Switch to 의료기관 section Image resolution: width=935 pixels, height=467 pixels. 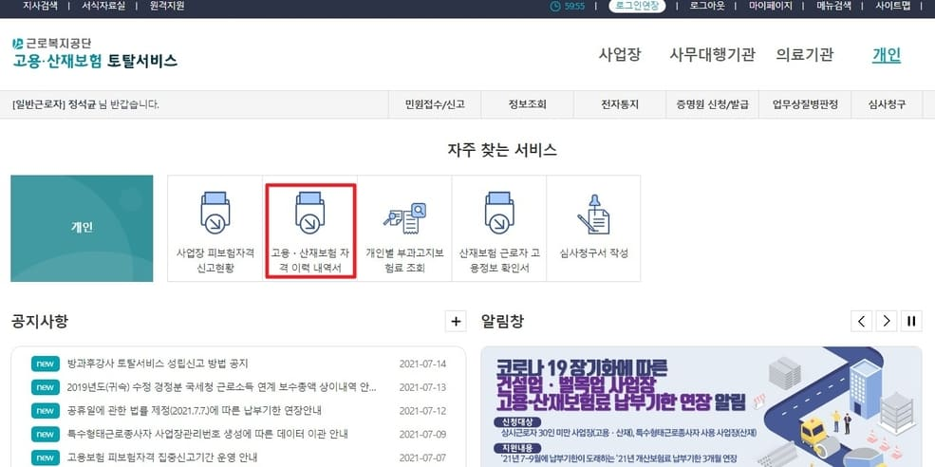click(x=804, y=55)
